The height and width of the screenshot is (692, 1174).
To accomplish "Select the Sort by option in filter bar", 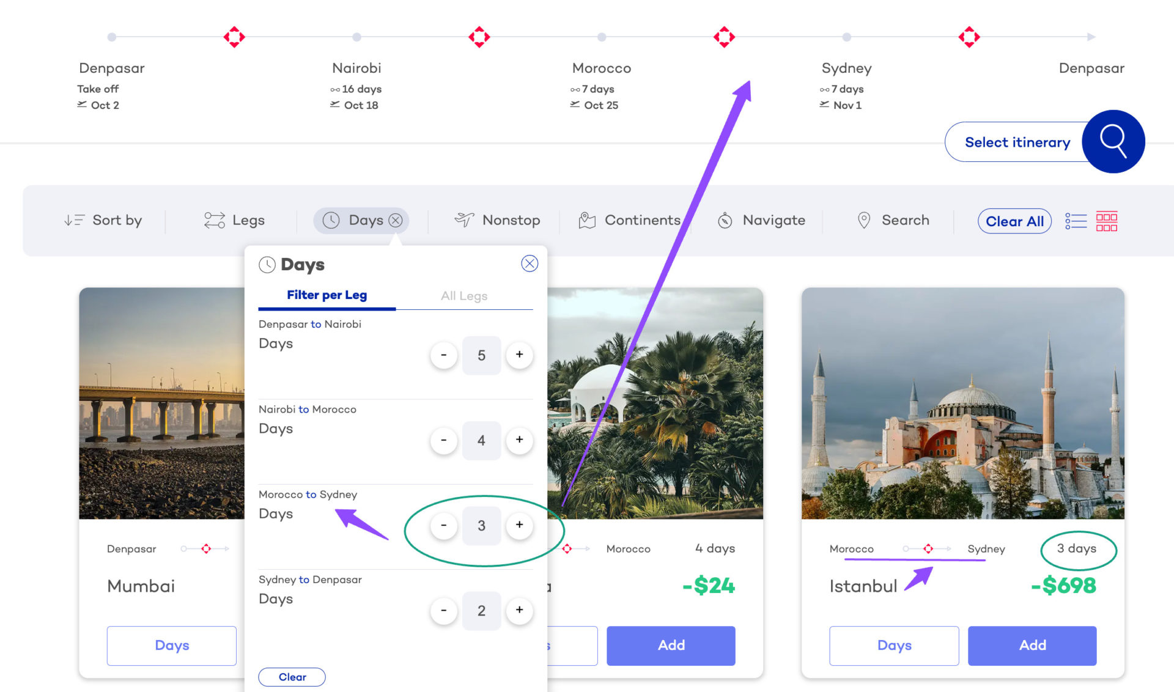I will coord(103,220).
